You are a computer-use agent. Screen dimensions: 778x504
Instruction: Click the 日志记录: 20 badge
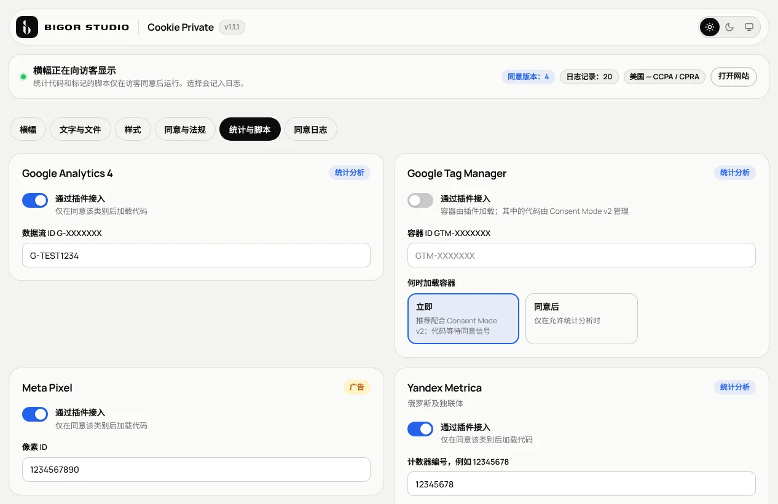coord(589,77)
